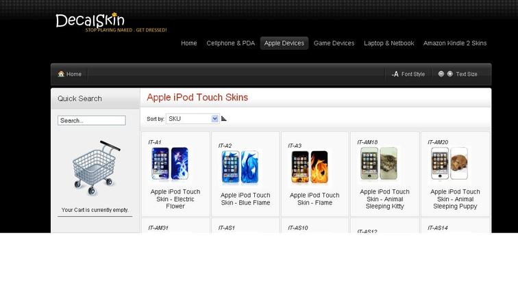Go to Game Devices menu
Image resolution: width=518 pixels, height=283 pixels.
click(x=334, y=43)
